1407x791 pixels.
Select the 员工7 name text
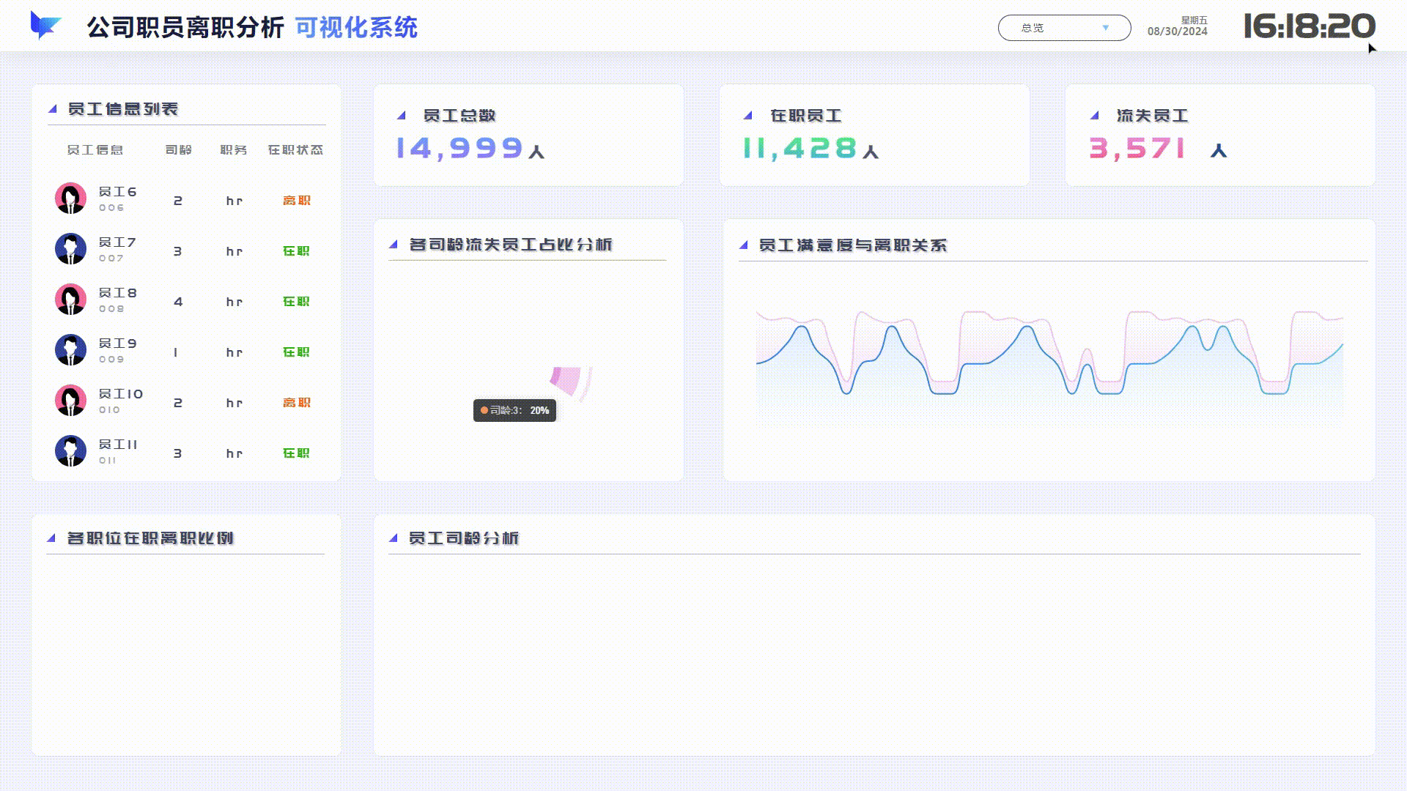click(x=117, y=242)
